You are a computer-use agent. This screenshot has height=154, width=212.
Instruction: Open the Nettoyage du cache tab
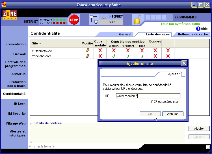pos(193,34)
